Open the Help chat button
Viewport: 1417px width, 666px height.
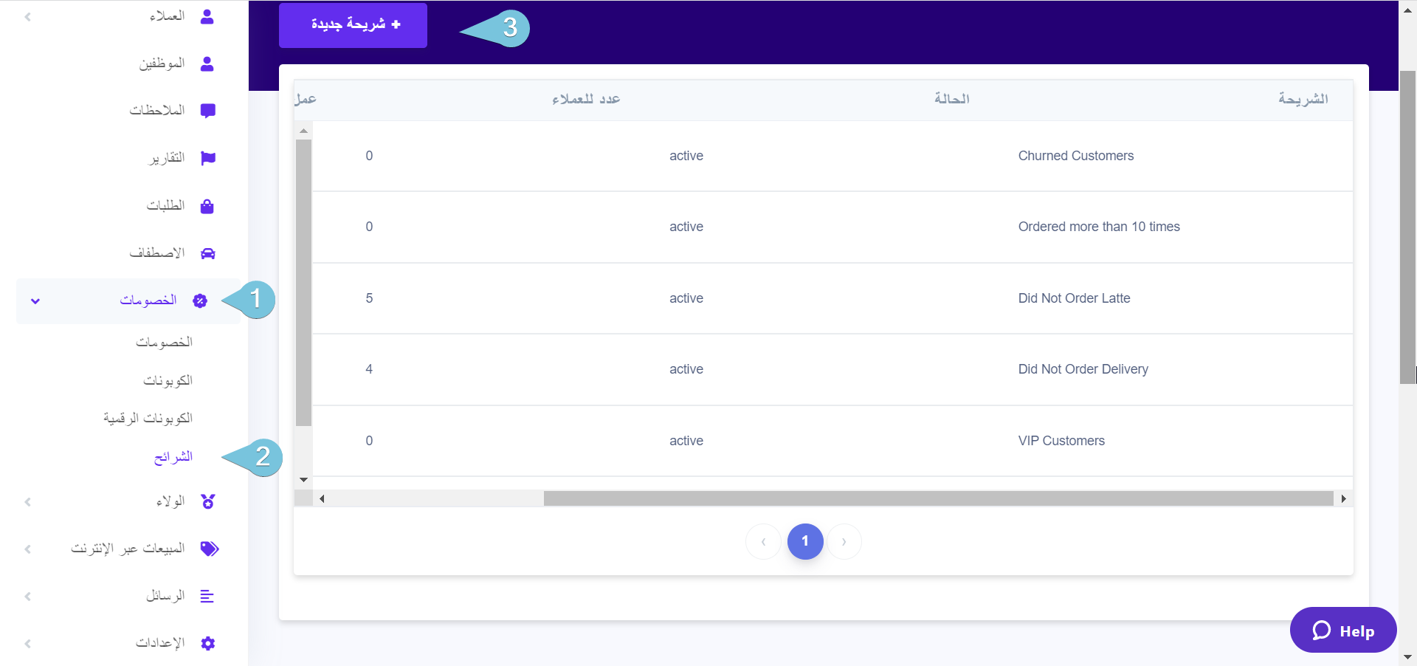[1342, 631]
